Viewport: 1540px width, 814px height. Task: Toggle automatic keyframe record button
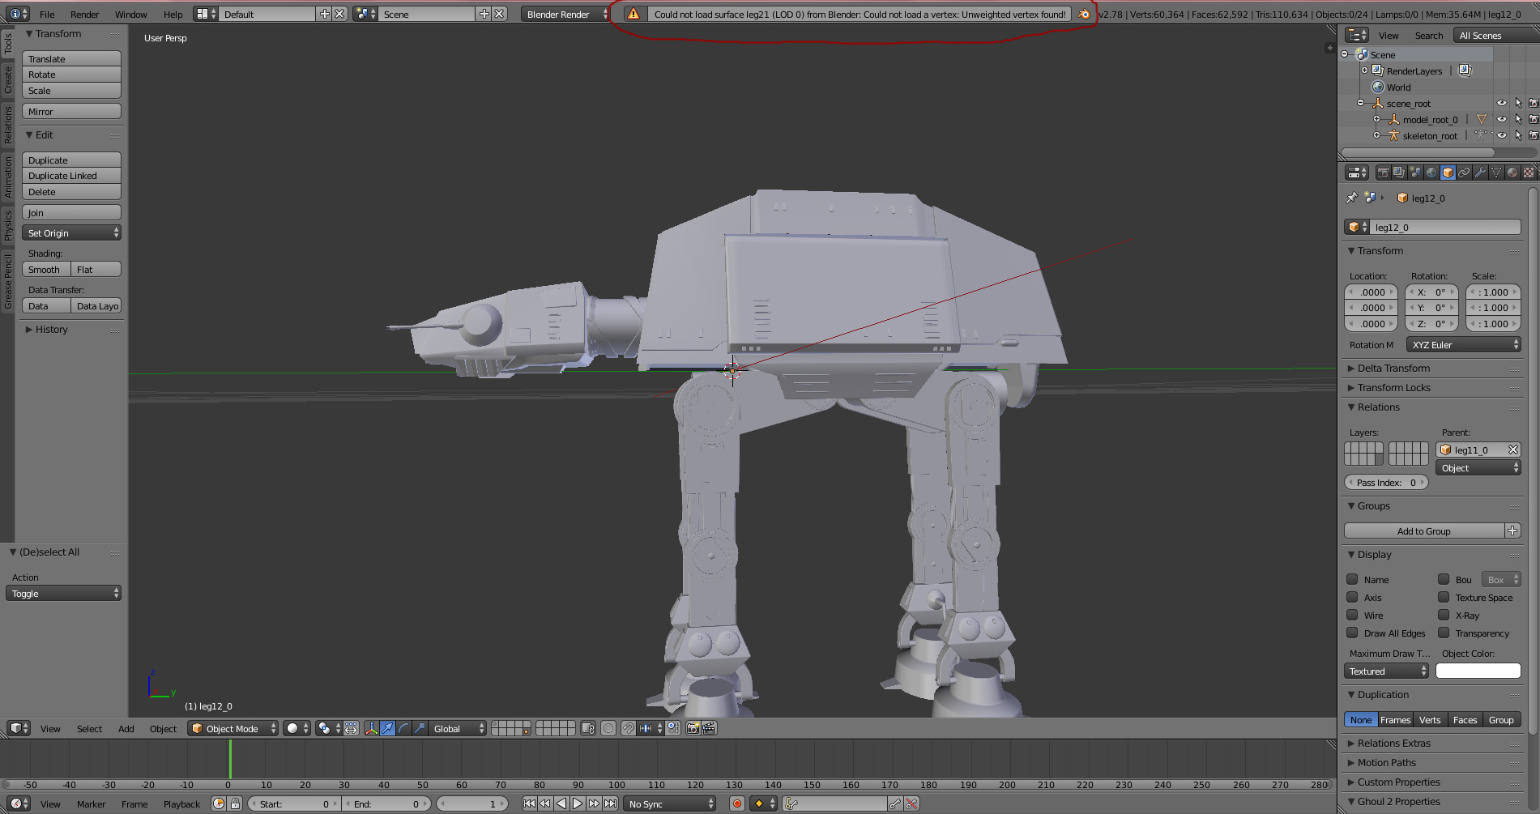coord(736,803)
